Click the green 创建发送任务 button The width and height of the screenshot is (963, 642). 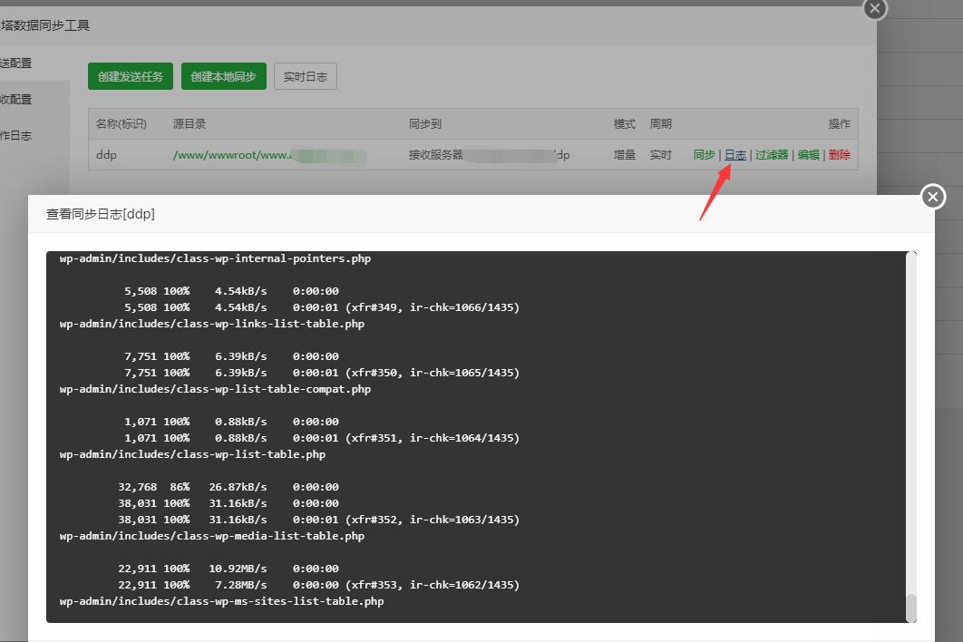(131, 76)
